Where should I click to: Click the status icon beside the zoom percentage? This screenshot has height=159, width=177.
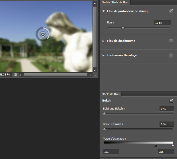(15, 75)
